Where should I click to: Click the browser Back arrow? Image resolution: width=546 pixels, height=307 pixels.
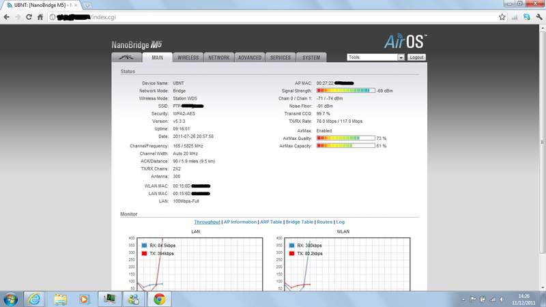(x=7, y=17)
